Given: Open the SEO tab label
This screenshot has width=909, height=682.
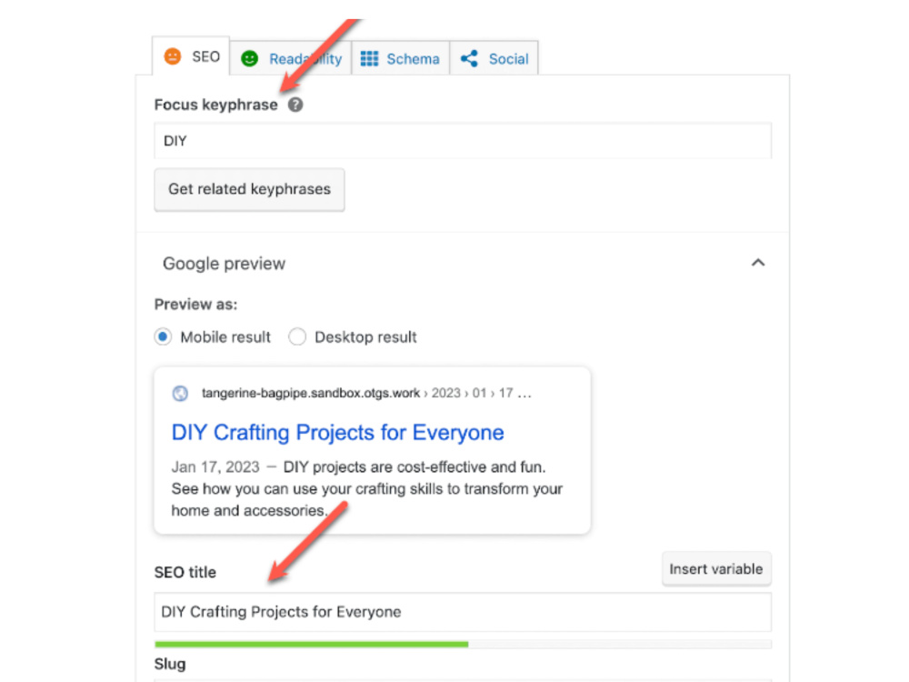Looking at the screenshot, I should [205, 56].
